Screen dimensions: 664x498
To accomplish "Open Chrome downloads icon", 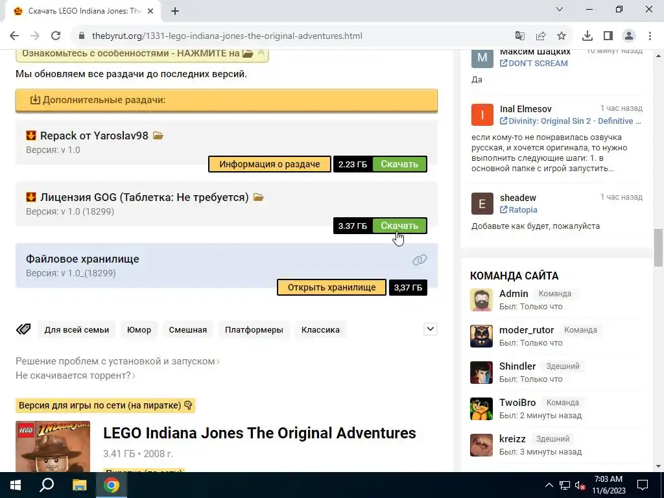I will [587, 36].
